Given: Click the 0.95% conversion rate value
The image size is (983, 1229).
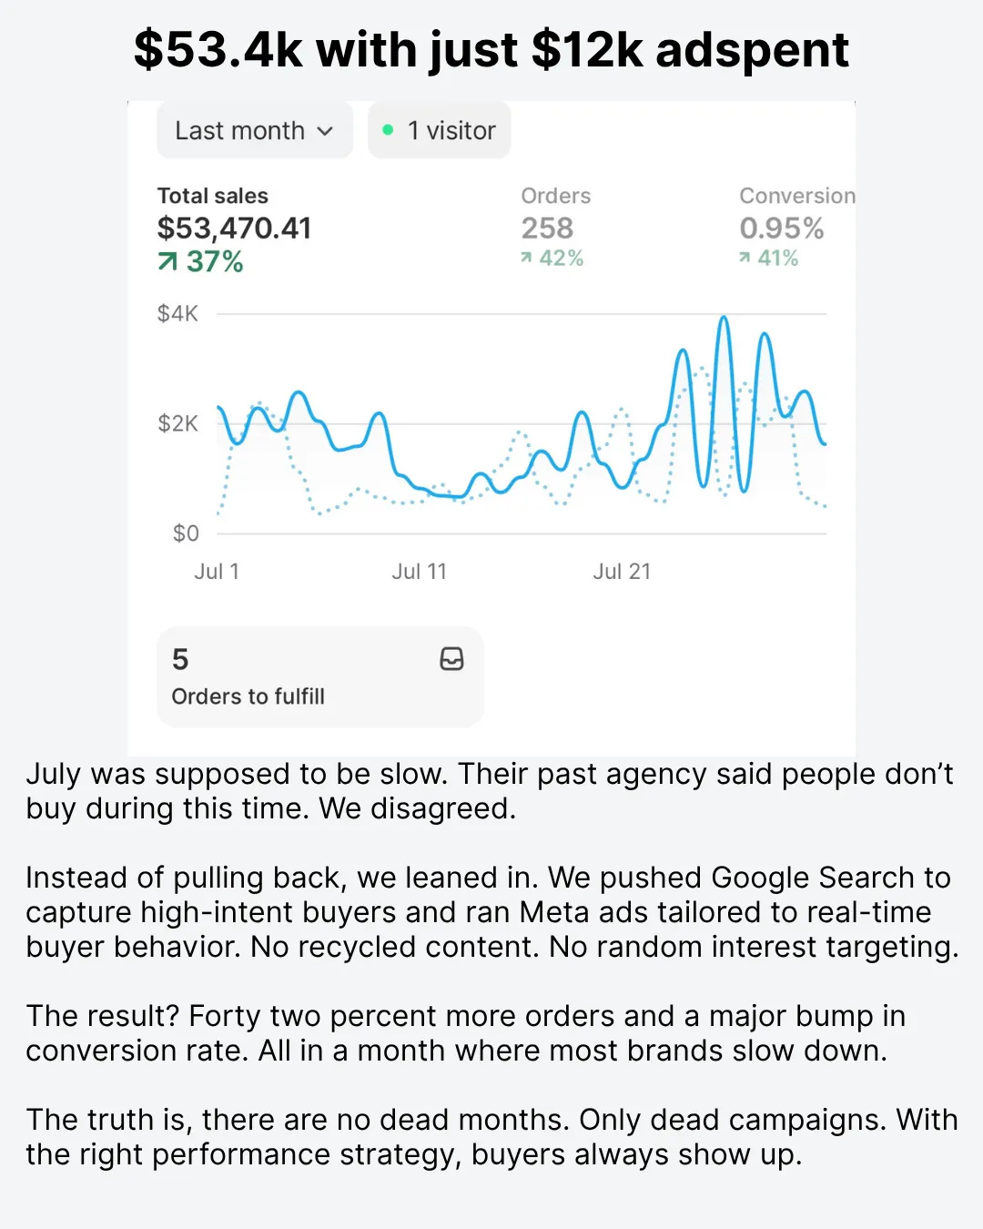Looking at the screenshot, I should (781, 228).
